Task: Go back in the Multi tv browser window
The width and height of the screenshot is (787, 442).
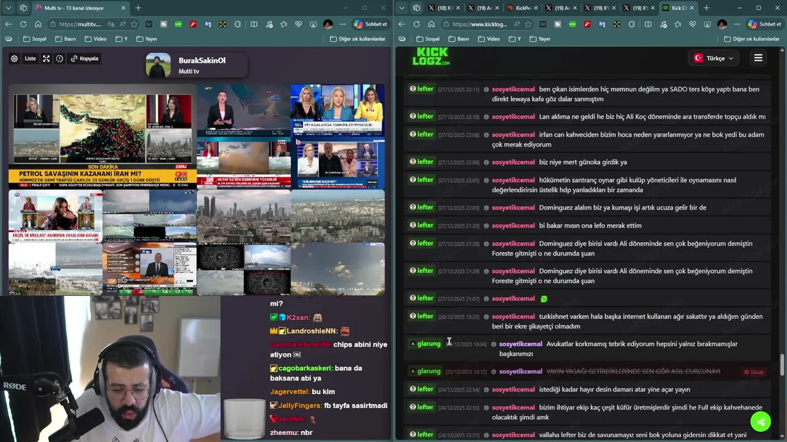Action: point(8,24)
